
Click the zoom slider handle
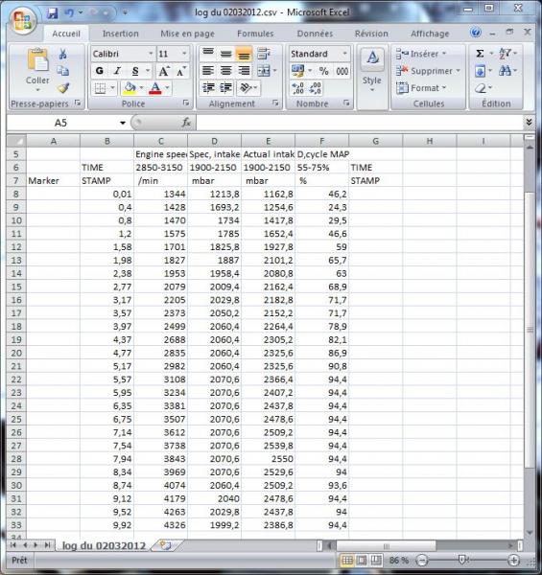click(462, 560)
